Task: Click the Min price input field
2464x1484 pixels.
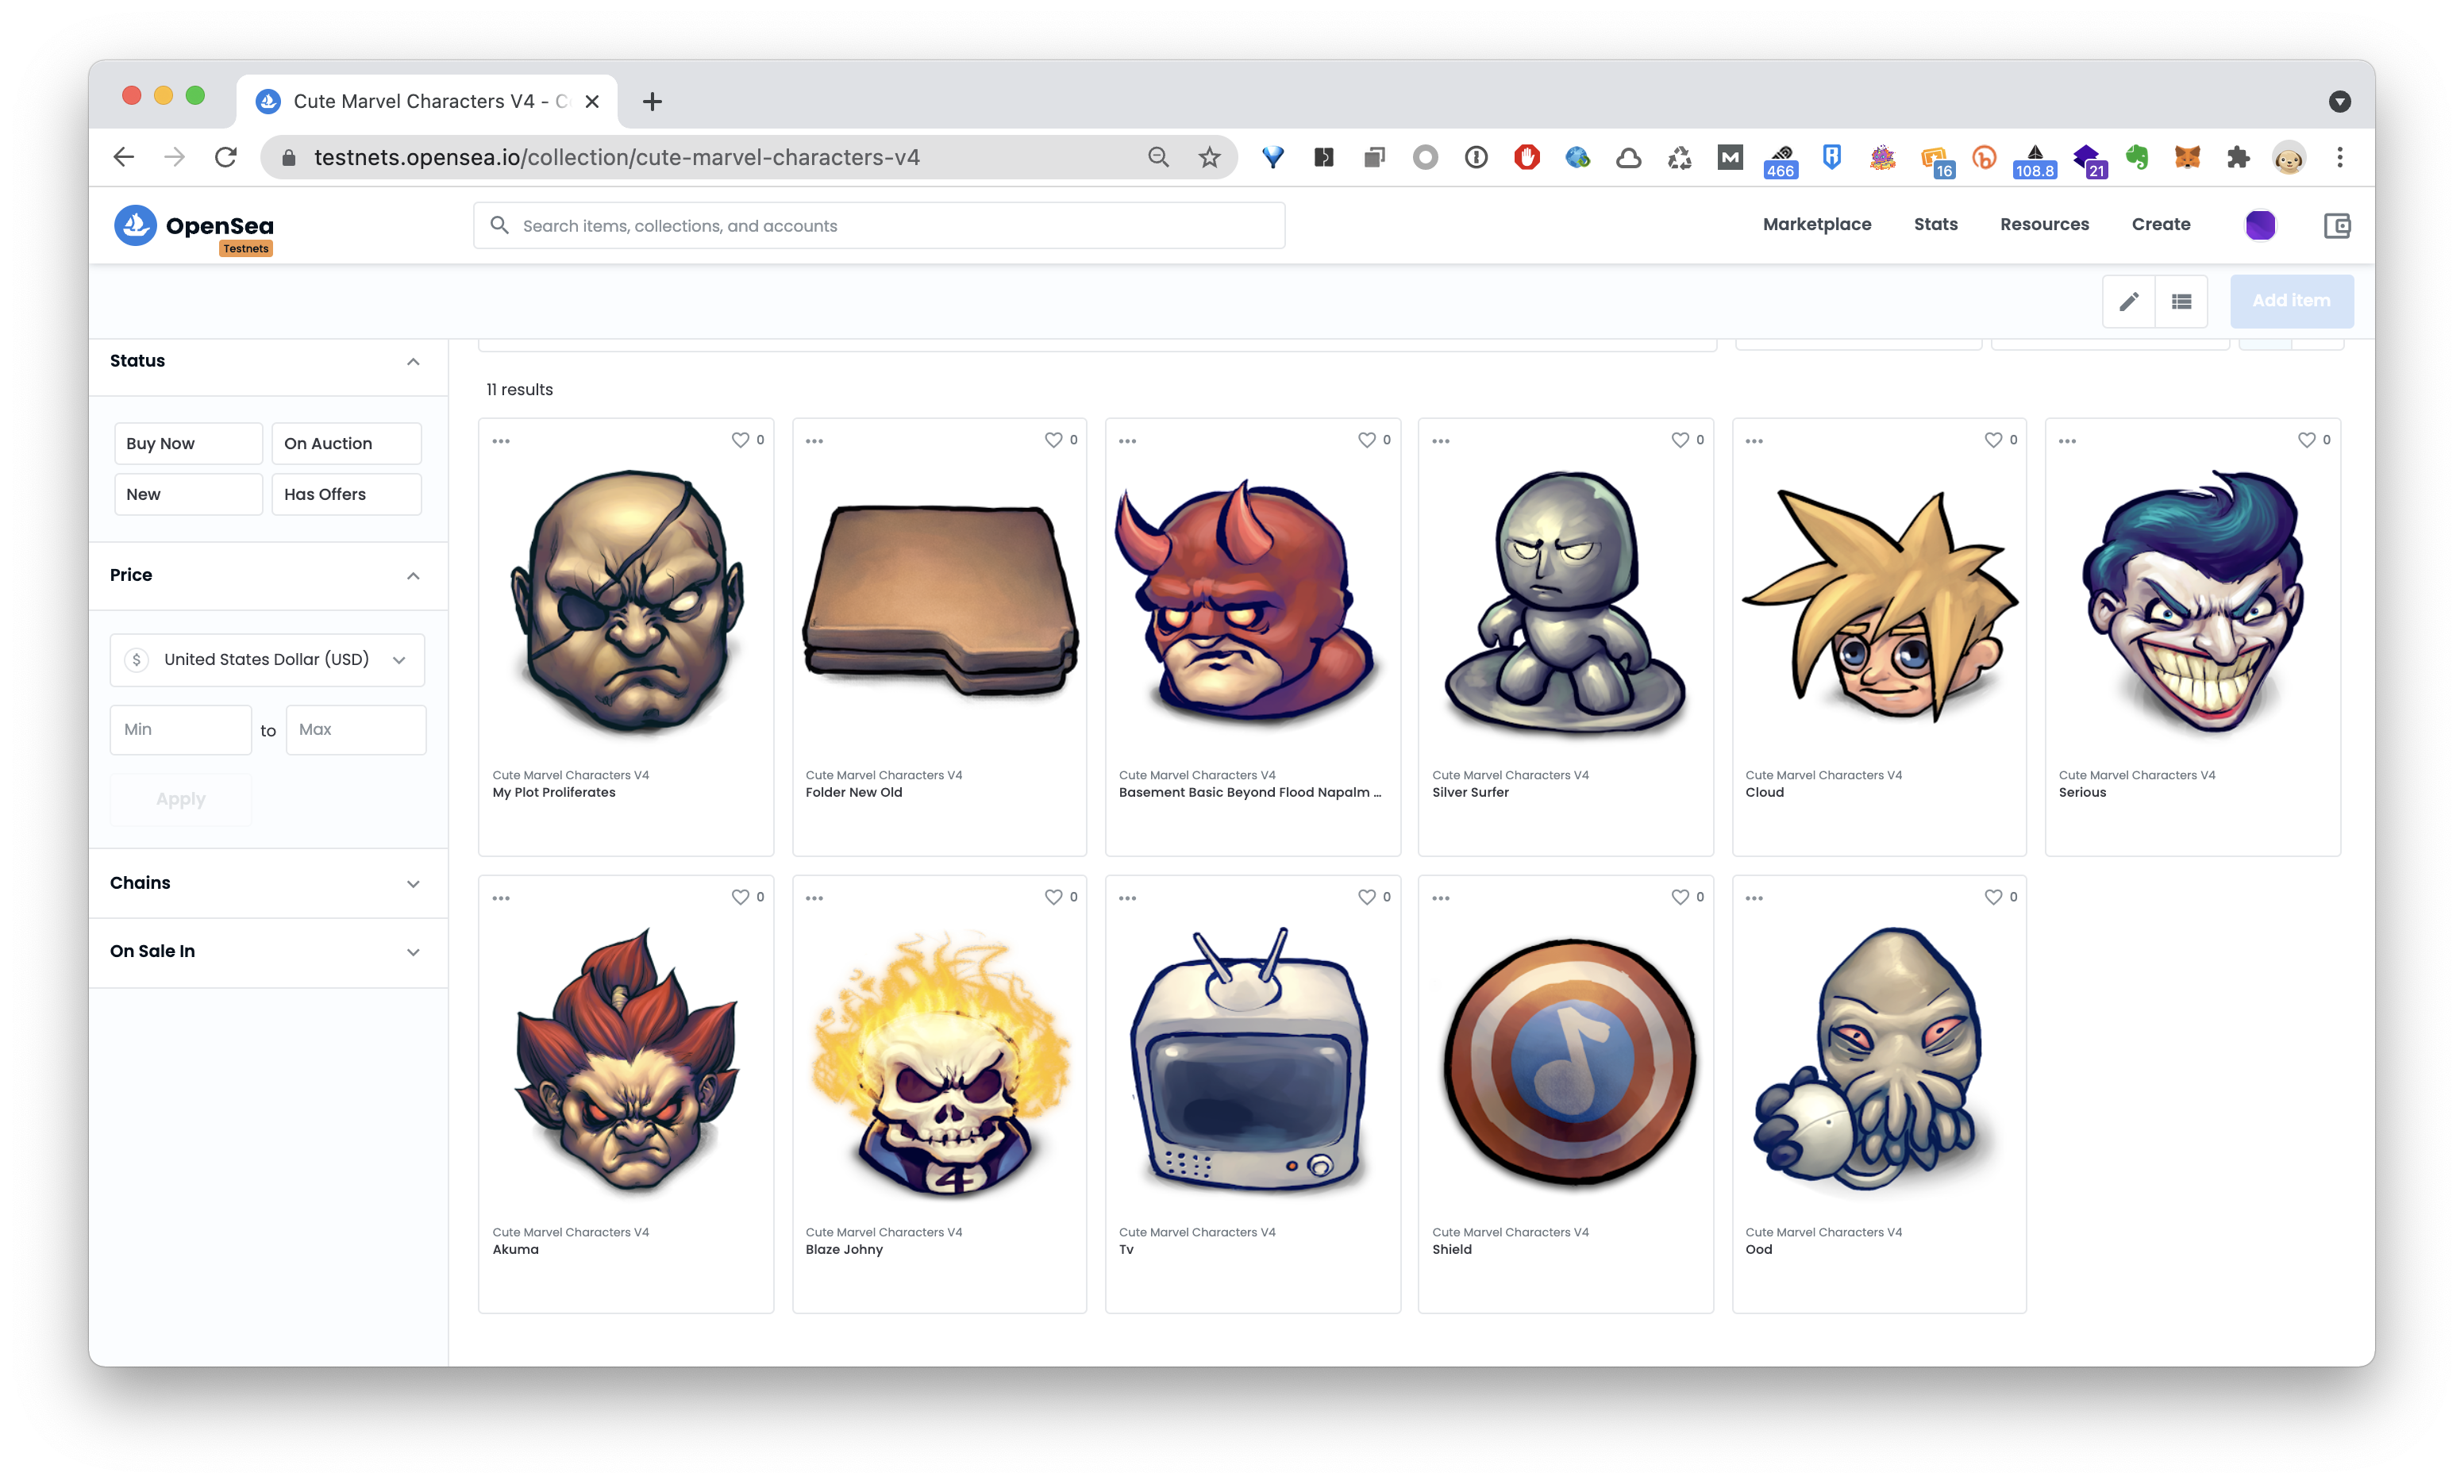Action: (180, 729)
